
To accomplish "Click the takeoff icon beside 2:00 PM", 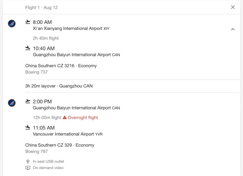I will coord(28,101).
